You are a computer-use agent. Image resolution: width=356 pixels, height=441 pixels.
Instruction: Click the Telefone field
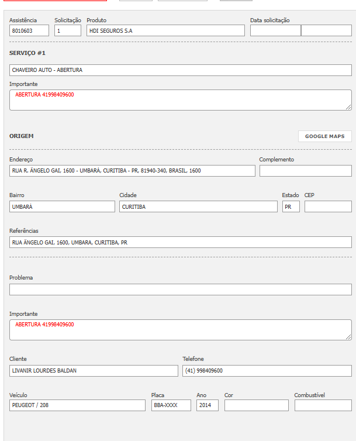click(267, 370)
